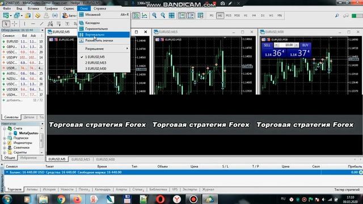Toggle Market Watch window icon

(28, 16)
